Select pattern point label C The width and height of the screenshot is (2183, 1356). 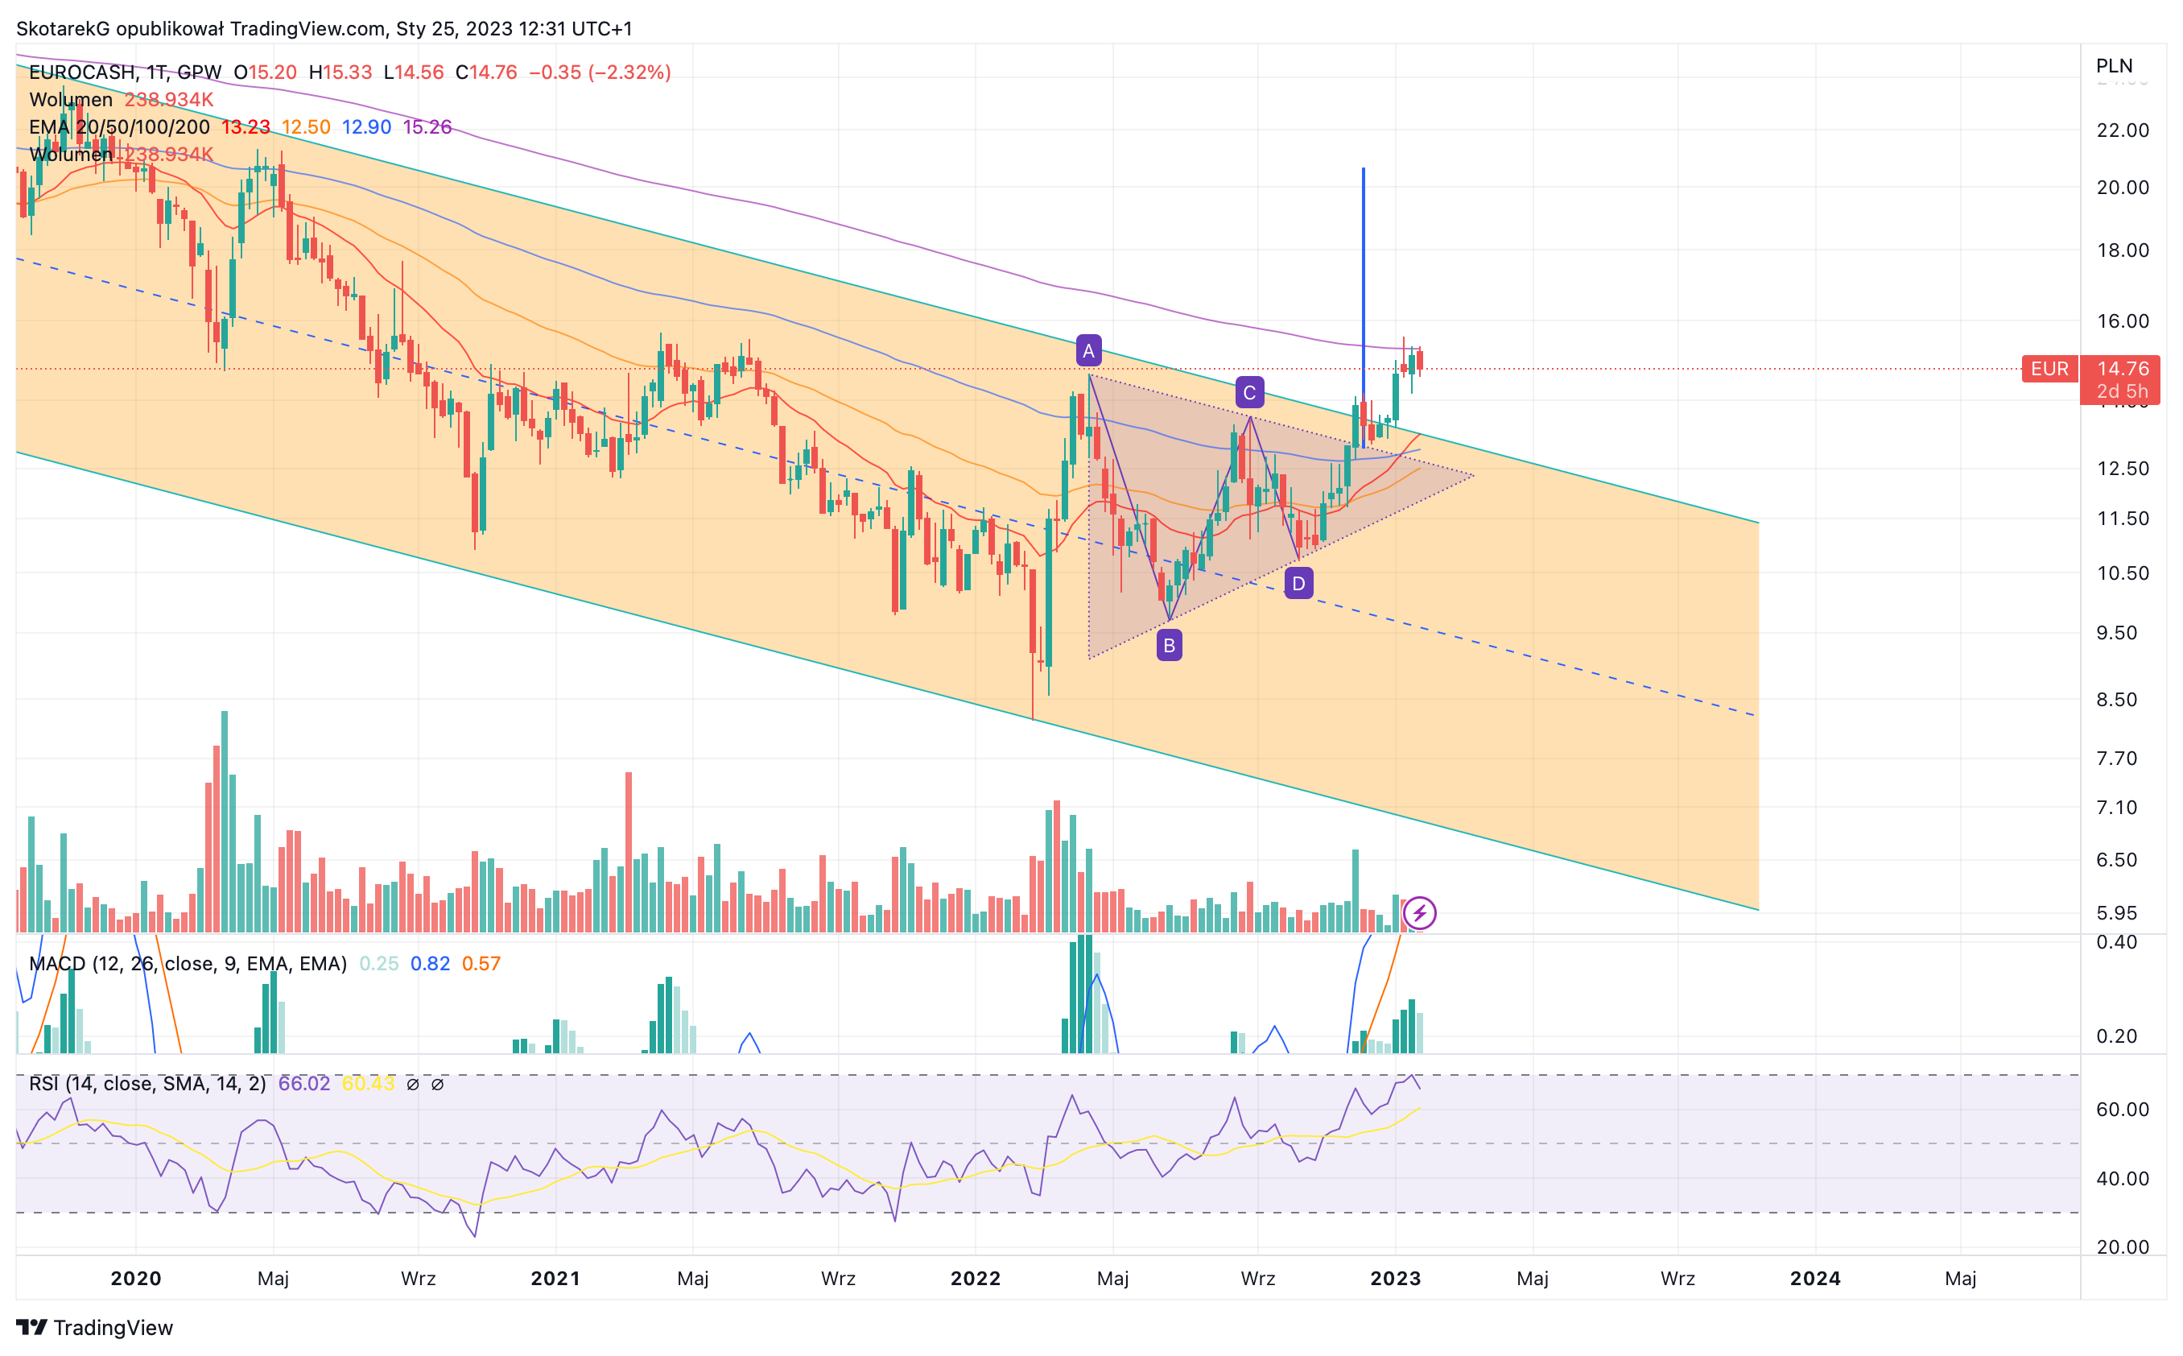pyautogui.click(x=1250, y=393)
